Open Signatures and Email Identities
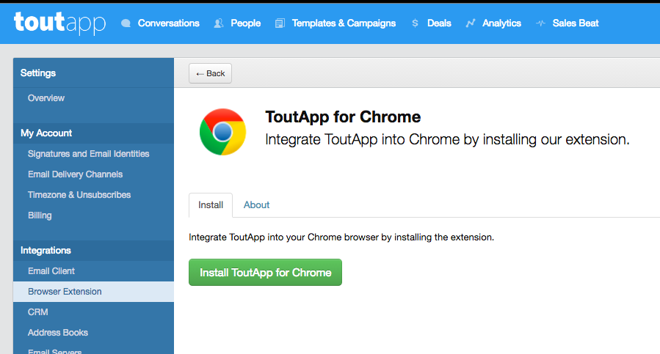Image resolution: width=660 pixels, height=354 pixels. pos(88,154)
